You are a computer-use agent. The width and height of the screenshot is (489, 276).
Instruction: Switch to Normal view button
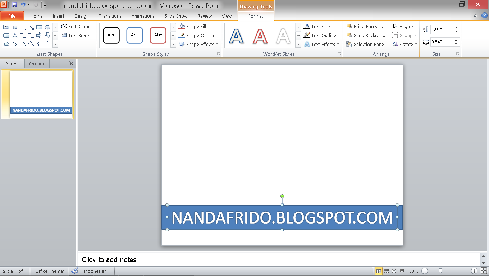379,271
